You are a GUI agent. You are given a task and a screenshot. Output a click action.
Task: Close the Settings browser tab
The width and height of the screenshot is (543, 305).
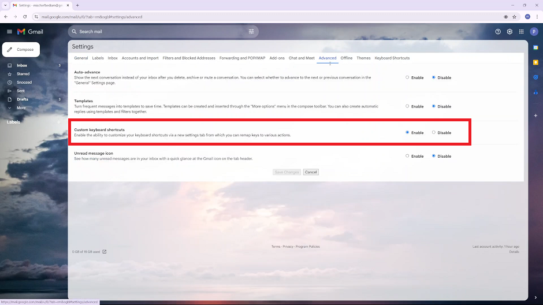click(68, 5)
